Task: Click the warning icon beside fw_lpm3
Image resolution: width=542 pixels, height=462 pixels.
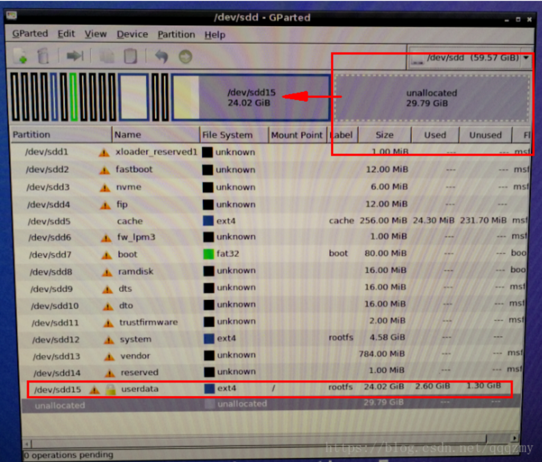Action: pyautogui.click(x=106, y=238)
